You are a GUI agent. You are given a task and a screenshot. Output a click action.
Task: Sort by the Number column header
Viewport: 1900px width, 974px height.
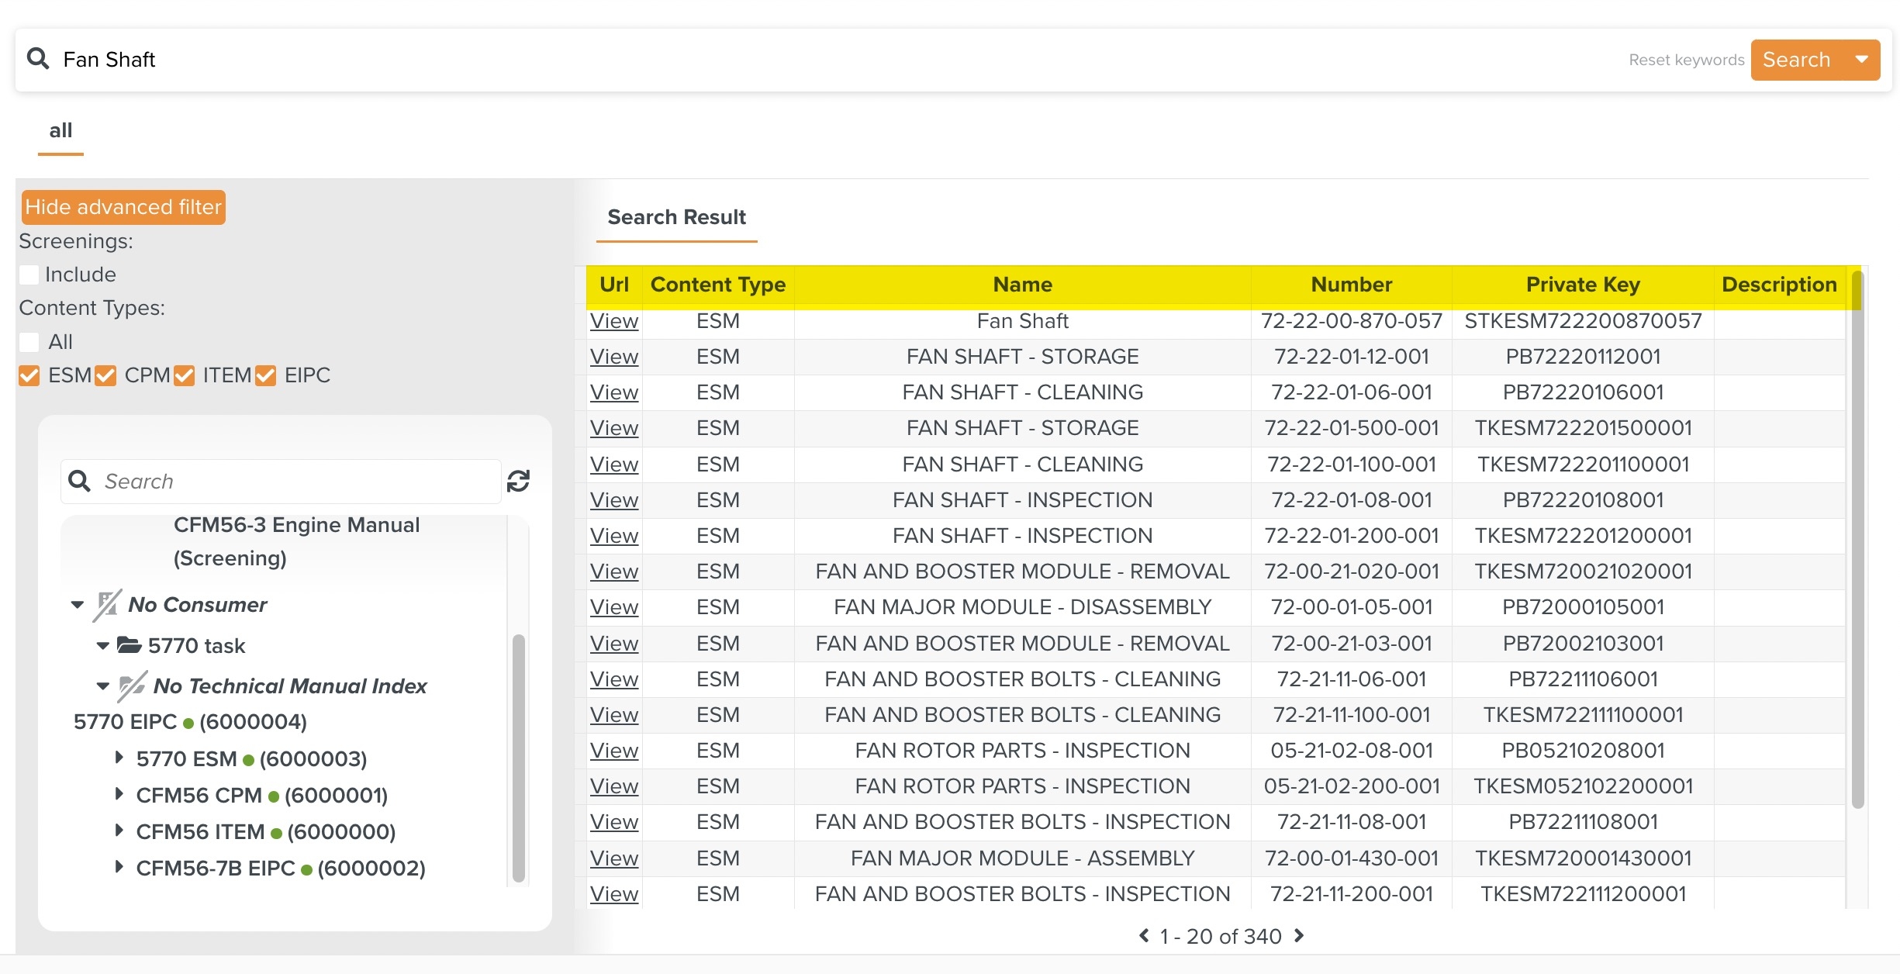coord(1351,285)
